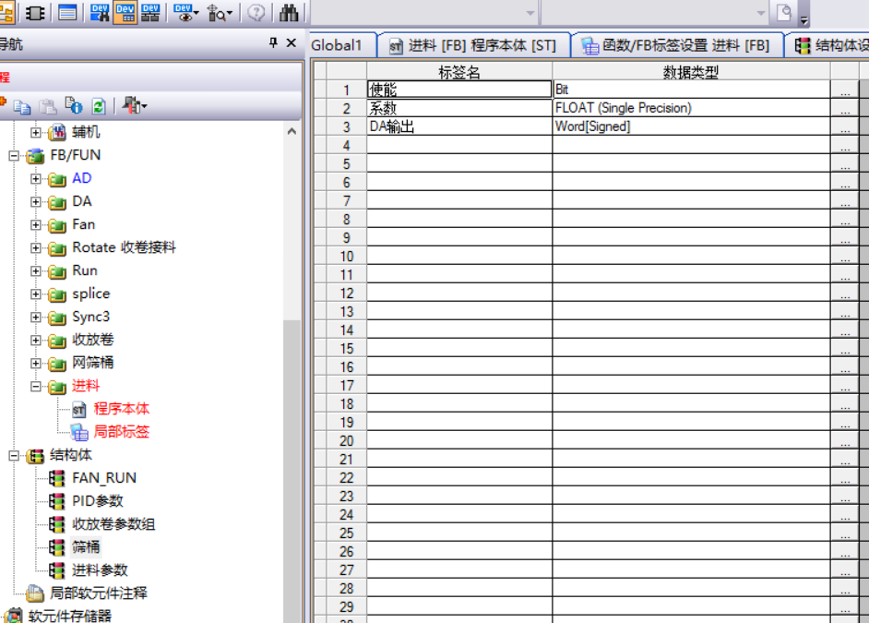Click the navigation tree scrollbar up arrow
This screenshot has width=869, height=623.
pos(292,132)
